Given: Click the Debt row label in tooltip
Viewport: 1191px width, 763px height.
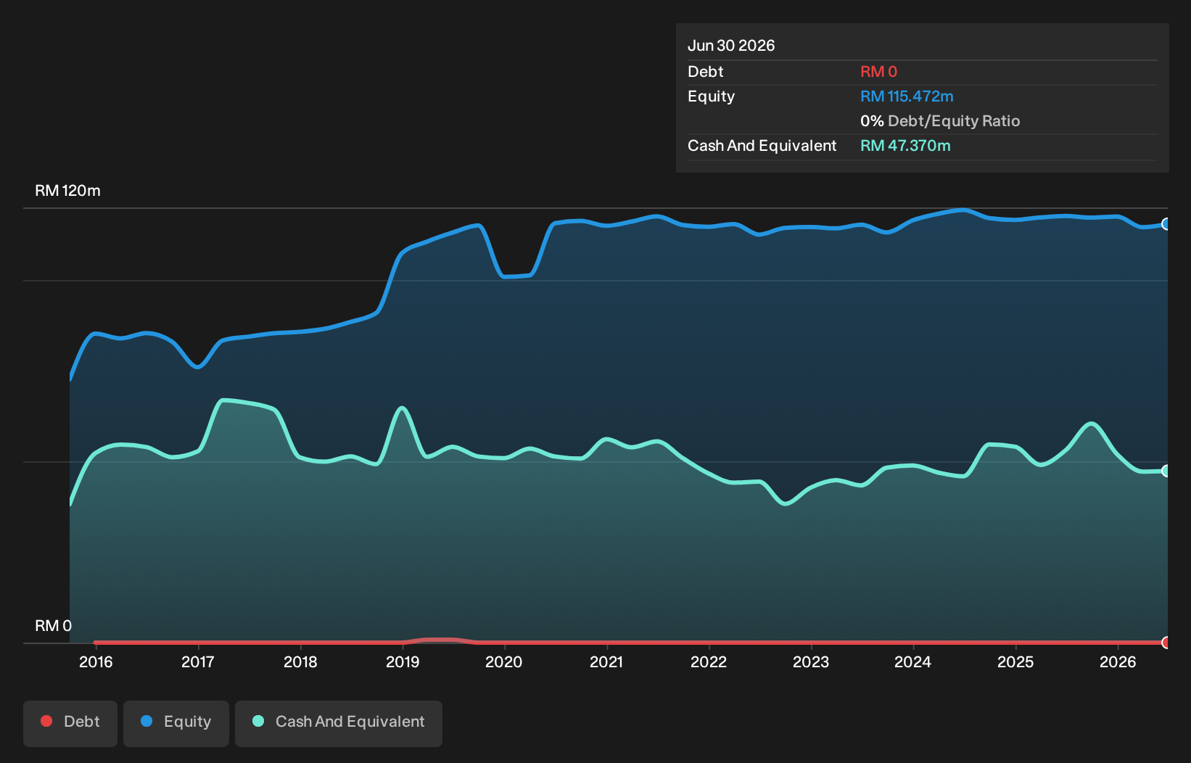Looking at the screenshot, I should pyautogui.click(x=706, y=72).
